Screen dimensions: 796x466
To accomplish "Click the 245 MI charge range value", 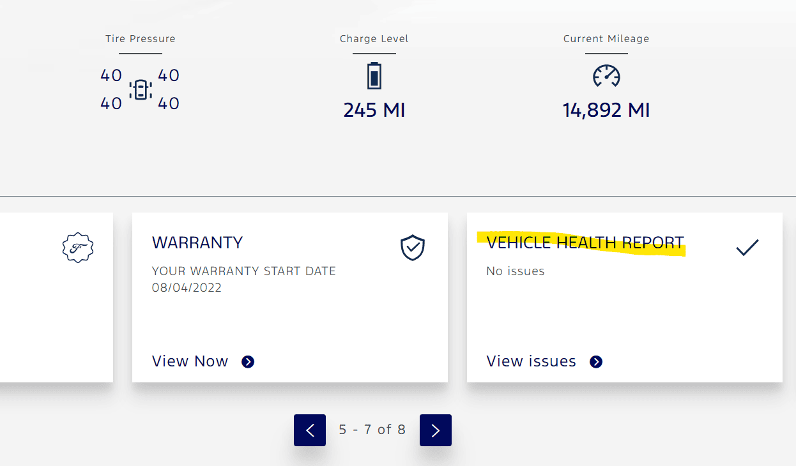I will click(x=374, y=110).
